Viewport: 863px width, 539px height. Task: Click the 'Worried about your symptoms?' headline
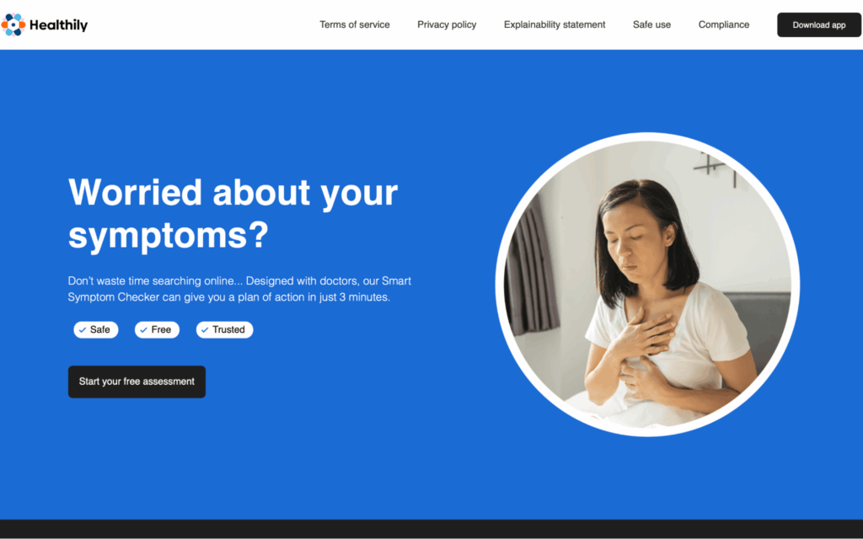[233, 213]
